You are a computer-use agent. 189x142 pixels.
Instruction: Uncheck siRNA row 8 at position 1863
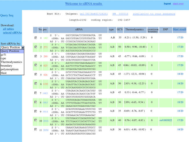coord(36,102)
